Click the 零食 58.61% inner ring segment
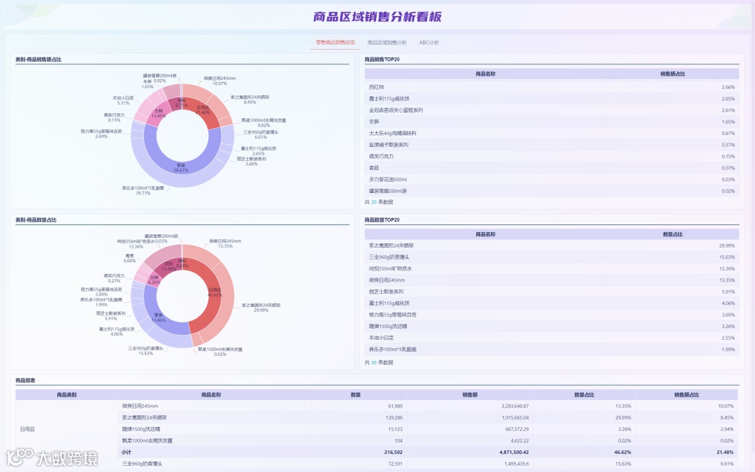This screenshot has height=472, width=755. coord(181,168)
